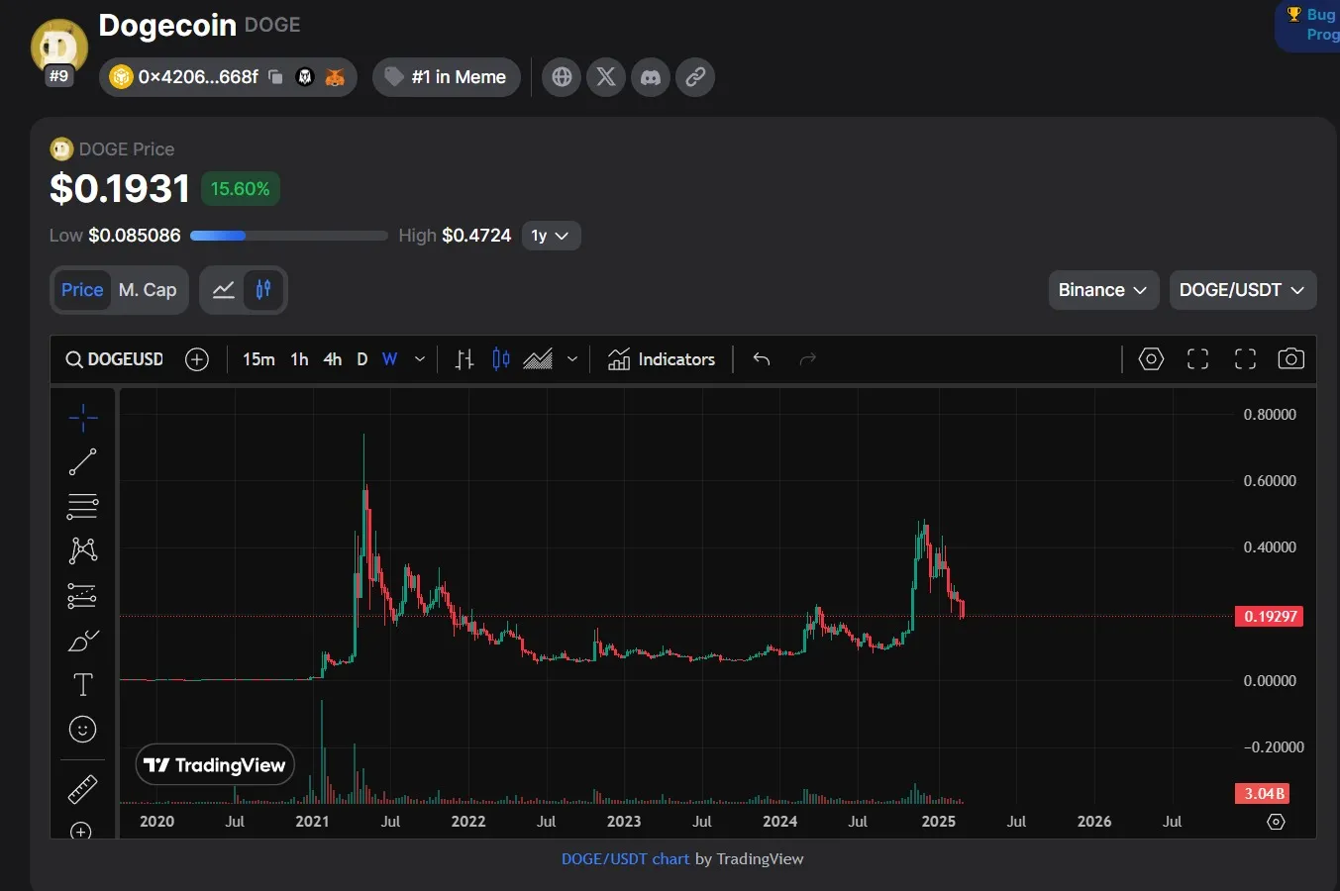Open the emoji sticker tool
Image resolution: width=1340 pixels, height=891 pixels.
point(82,730)
